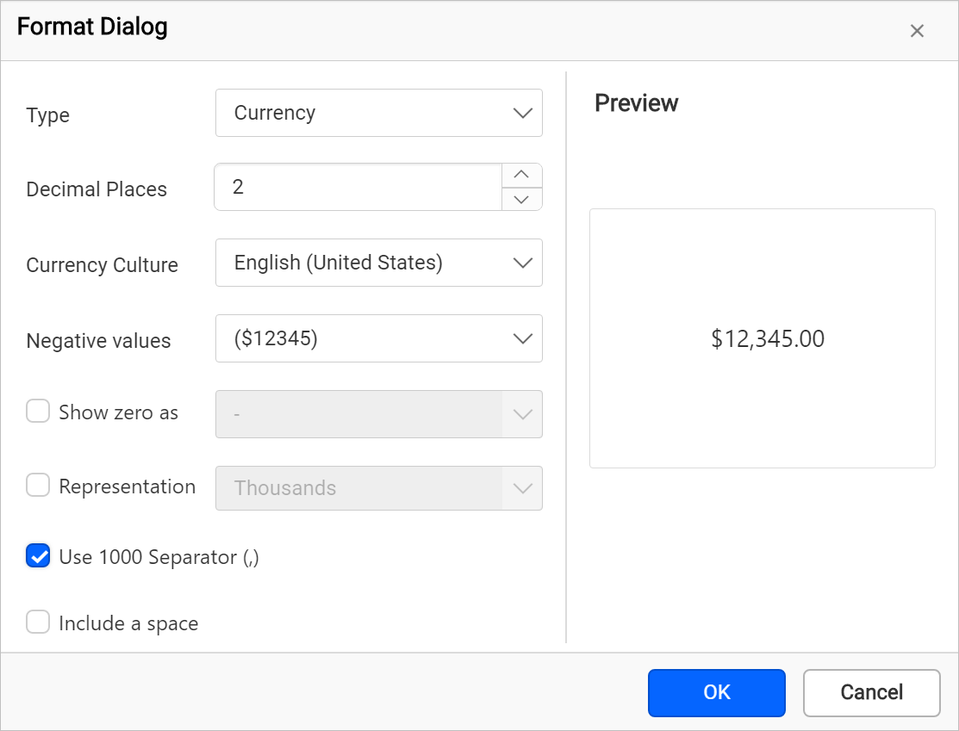Click the disabled Show zero as dropdown
The image size is (959, 731).
pos(378,414)
